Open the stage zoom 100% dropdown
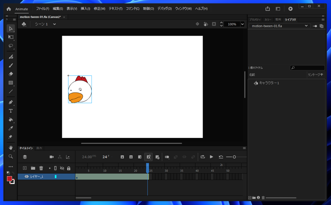Image resolution: width=331 pixels, height=205 pixels. (242, 24)
